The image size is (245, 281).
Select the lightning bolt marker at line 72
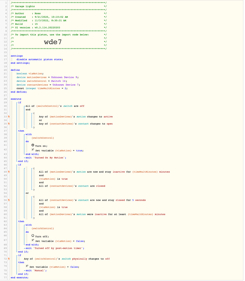(9, 258)
